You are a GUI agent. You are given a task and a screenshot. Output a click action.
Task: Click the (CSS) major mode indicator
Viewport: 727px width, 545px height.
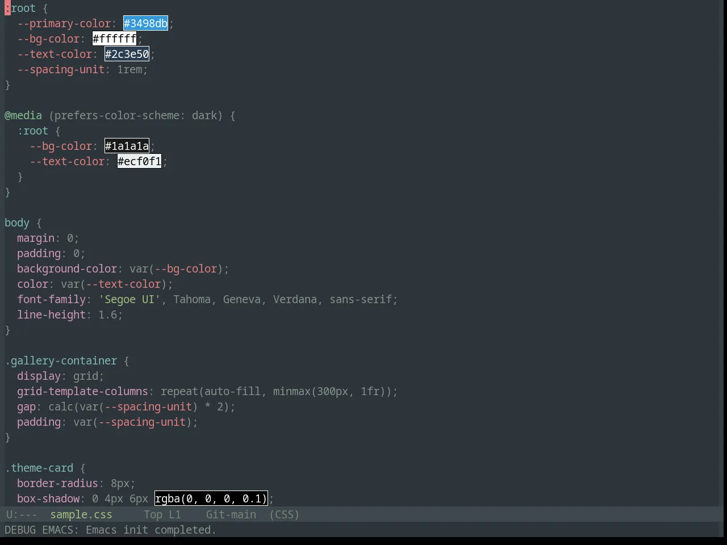point(284,514)
